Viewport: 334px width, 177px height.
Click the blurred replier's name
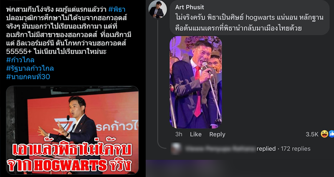220,149
